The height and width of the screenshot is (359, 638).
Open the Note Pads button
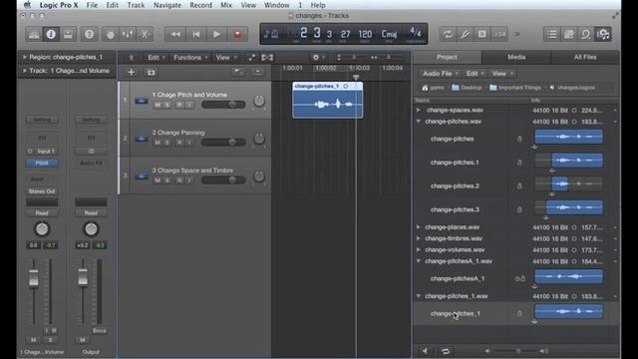(x=569, y=34)
